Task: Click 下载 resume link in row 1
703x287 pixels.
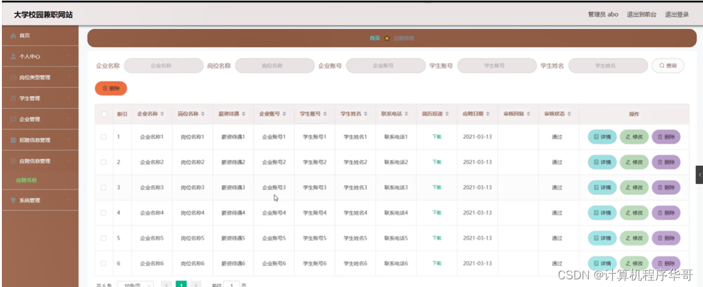Action: point(437,137)
